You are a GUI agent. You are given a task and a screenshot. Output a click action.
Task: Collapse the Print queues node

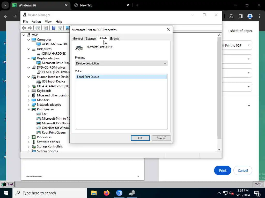coord(28,109)
